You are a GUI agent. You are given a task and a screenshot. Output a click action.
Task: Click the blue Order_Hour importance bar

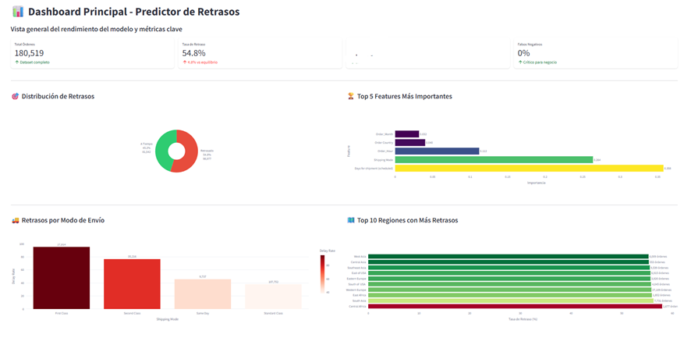click(437, 151)
